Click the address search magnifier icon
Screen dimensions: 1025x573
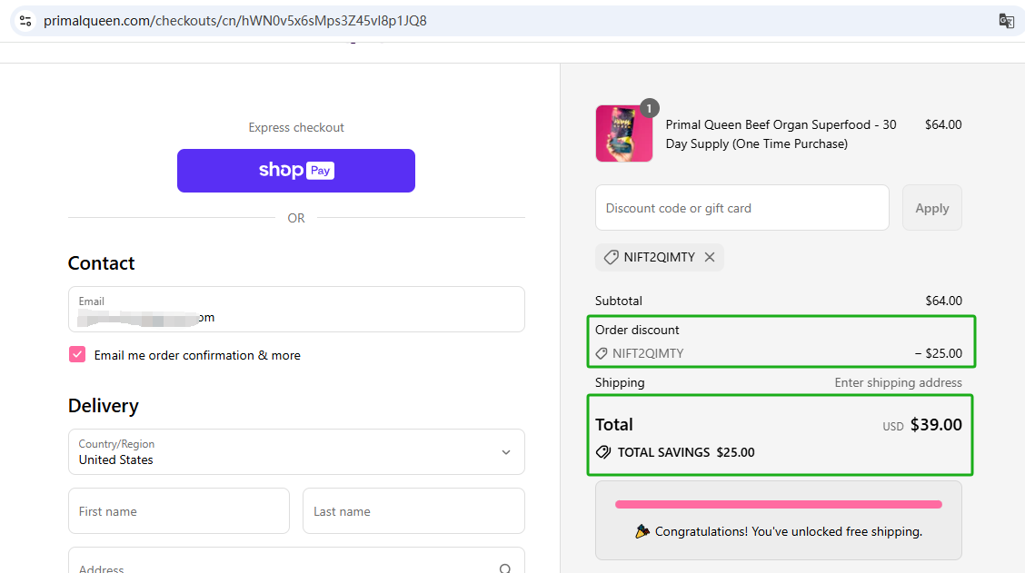504,568
